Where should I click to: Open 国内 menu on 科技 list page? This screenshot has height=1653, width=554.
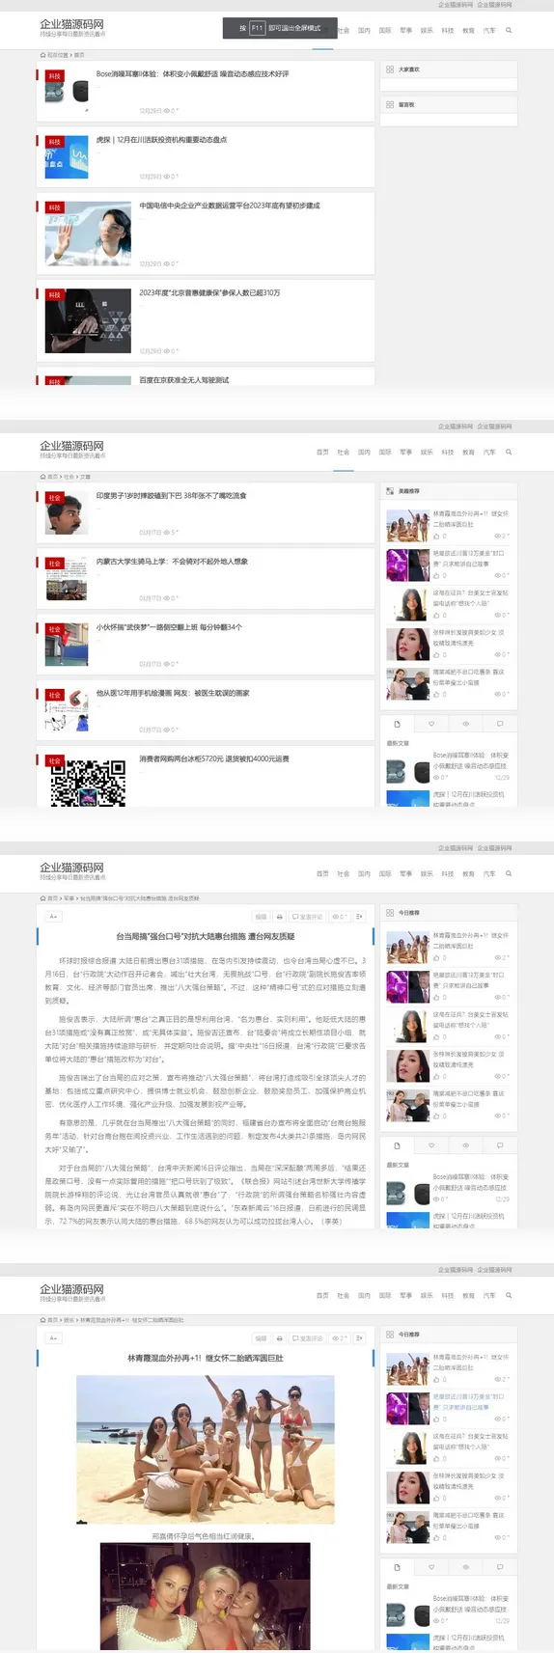pyautogui.click(x=364, y=31)
